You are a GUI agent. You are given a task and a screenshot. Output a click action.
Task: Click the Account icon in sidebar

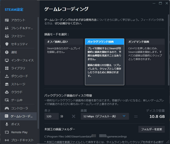pos(7,20)
